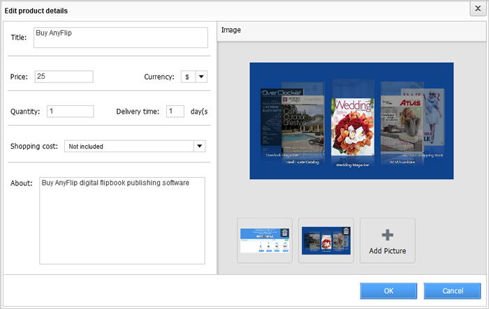The height and width of the screenshot is (309, 489).
Task: Focus the Title text field
Action: click(x=120, y=38)
